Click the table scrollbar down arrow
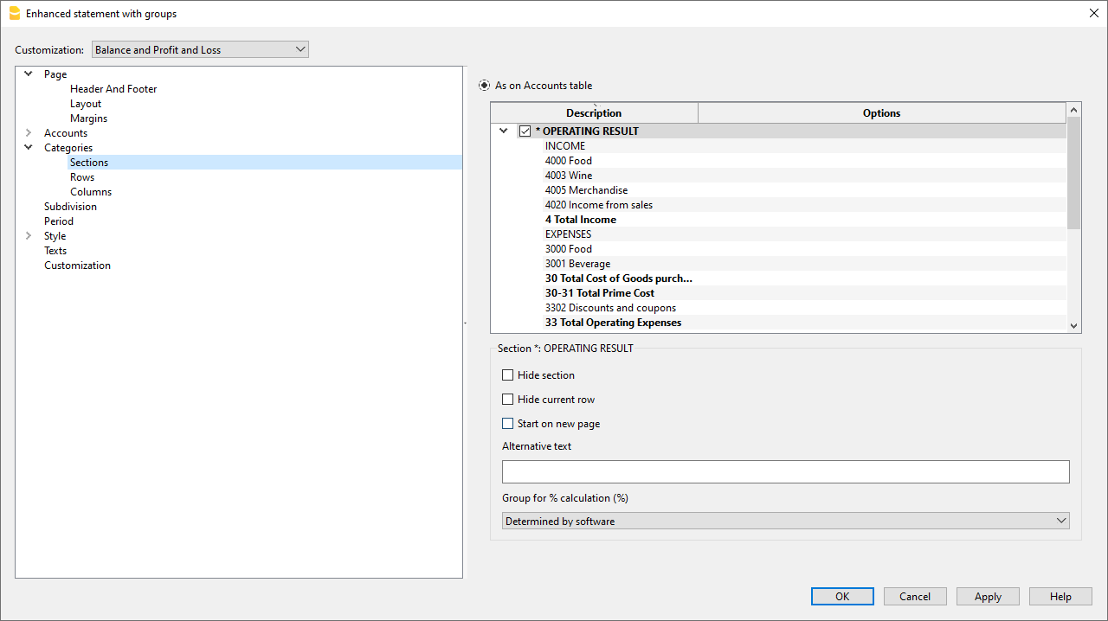 click(x=1074, y=325)
